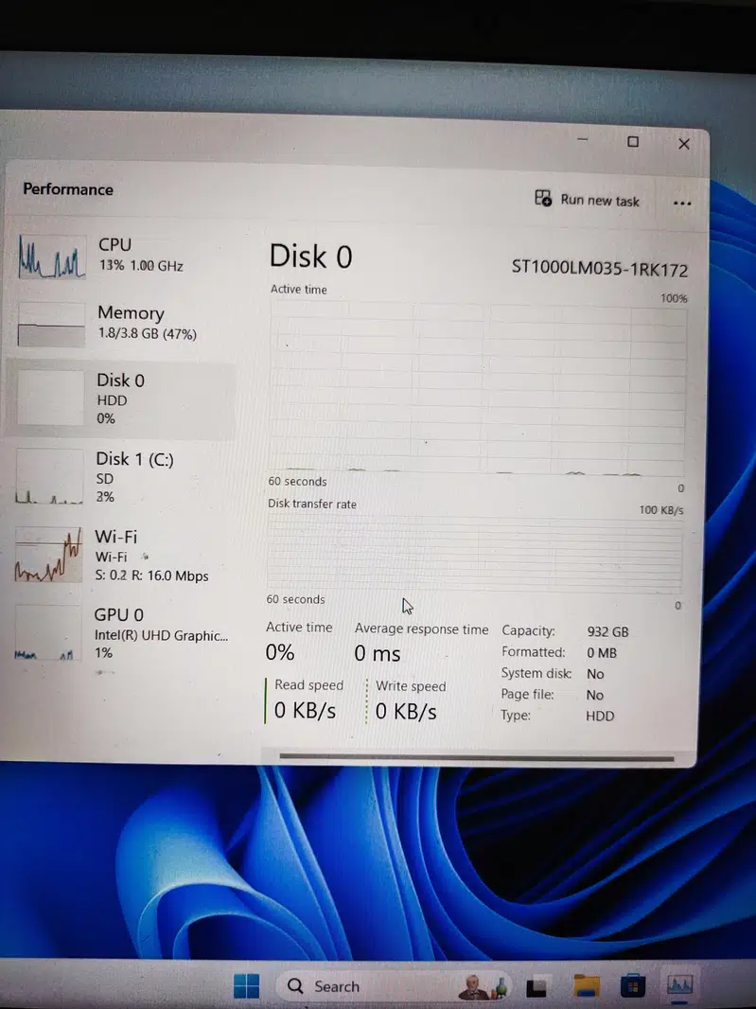Open Task View from the taskbar
This screenshot has height=1009, width=756.
537,986
